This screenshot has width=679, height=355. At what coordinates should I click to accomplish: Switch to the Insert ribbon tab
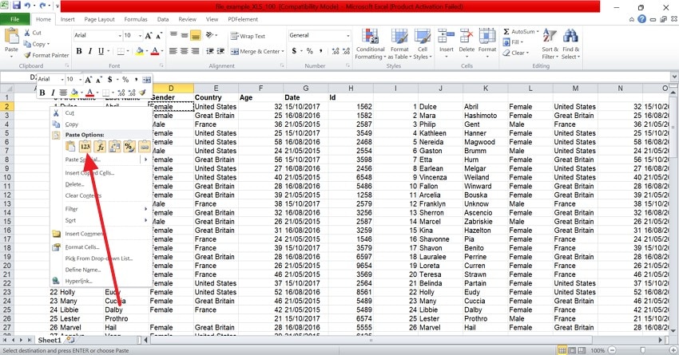click(68, 19)
